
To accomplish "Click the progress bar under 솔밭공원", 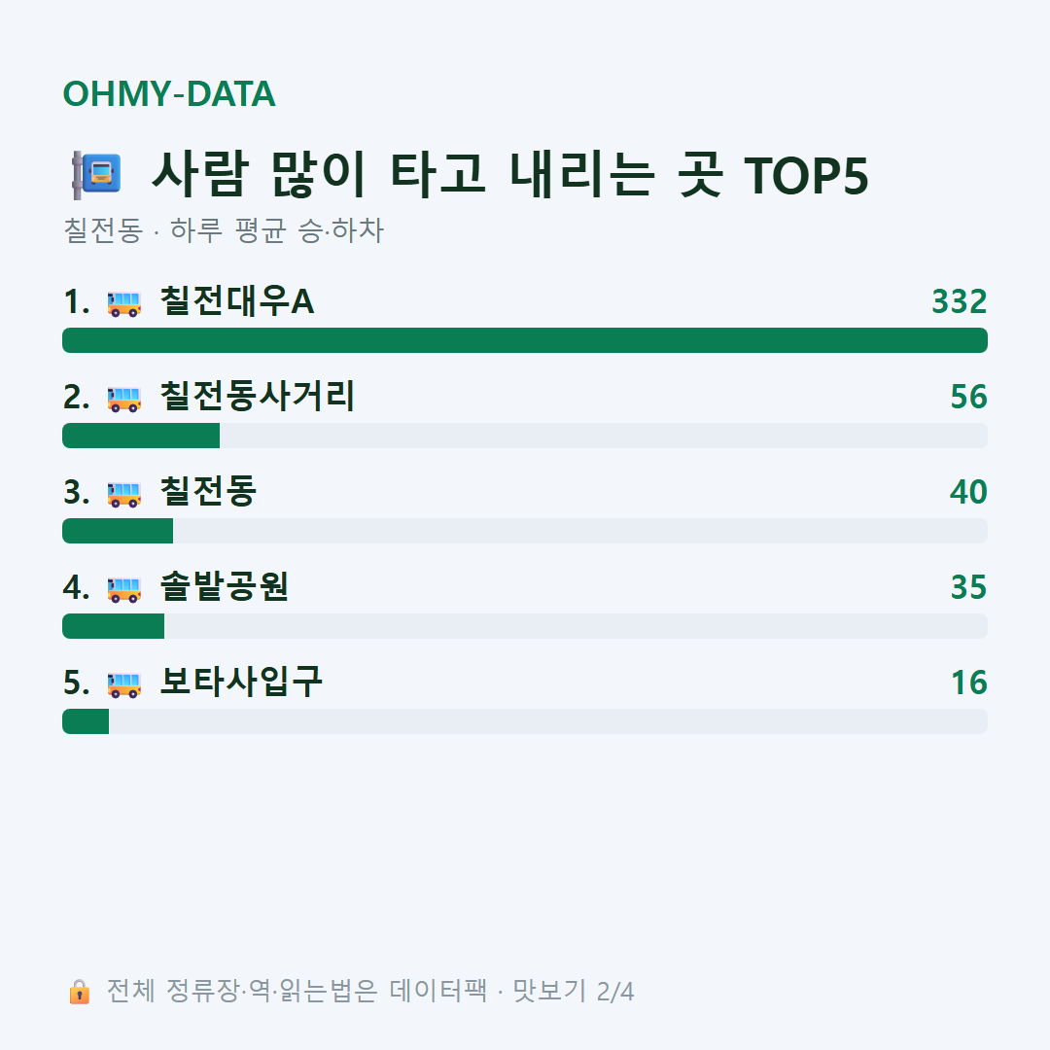I will click(525, 626).
